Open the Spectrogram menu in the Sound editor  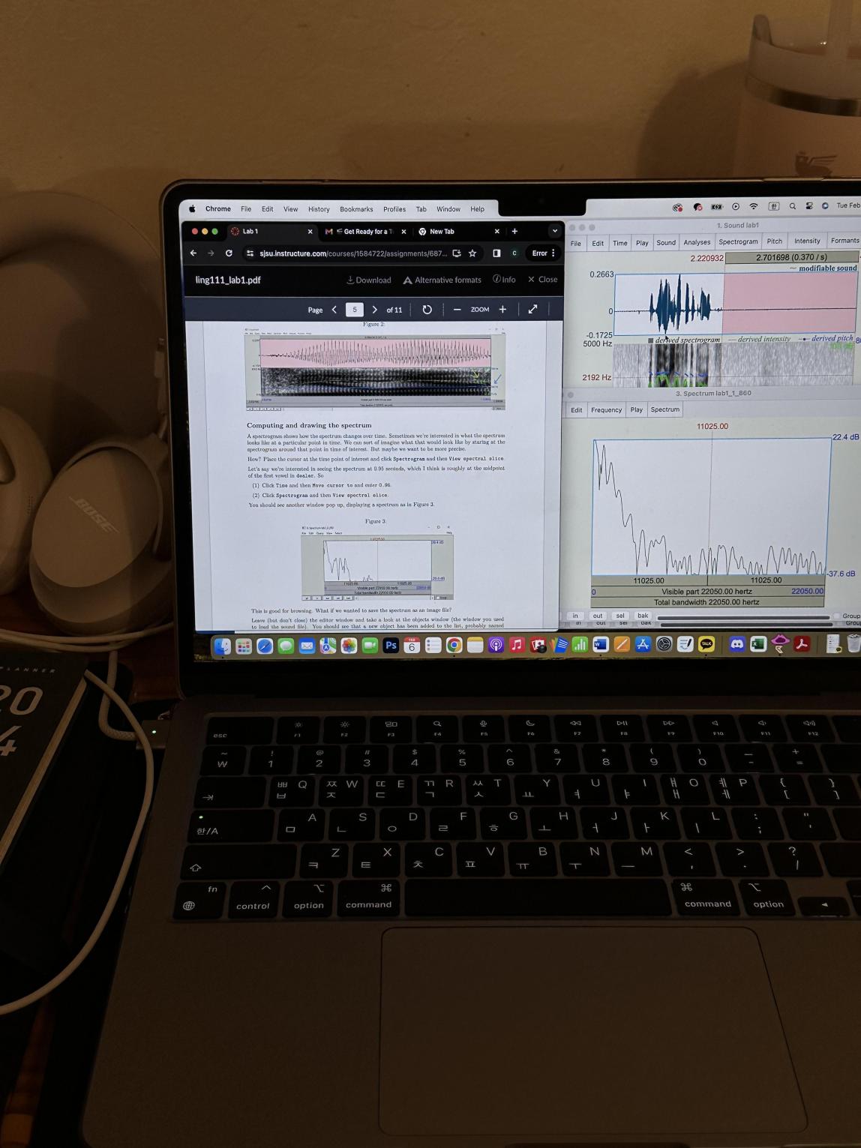click(x=738, y=241)
